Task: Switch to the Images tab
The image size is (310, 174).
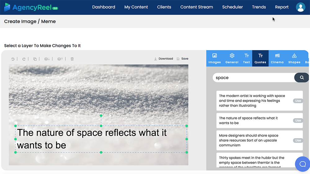Action: (x=215, y=58)
